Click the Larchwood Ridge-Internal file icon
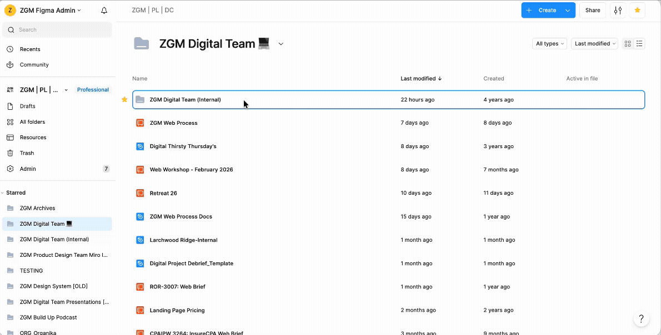 (141, 240)
